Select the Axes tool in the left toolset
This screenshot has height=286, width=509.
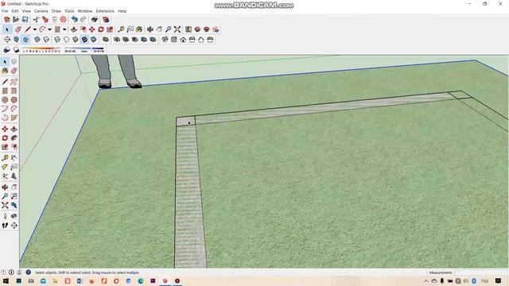click(x=5, y=176)
